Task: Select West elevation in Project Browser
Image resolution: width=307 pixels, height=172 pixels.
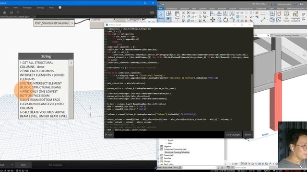Action: click(x=170, y=143)
